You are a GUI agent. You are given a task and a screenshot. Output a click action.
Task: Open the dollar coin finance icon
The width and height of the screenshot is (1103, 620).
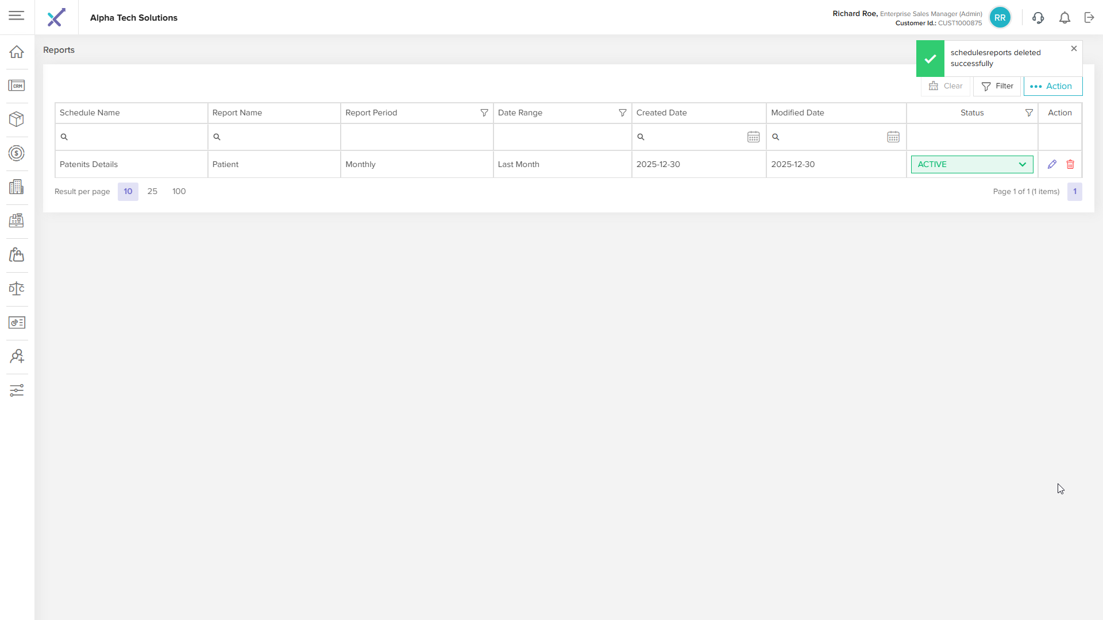click(17, 153)
